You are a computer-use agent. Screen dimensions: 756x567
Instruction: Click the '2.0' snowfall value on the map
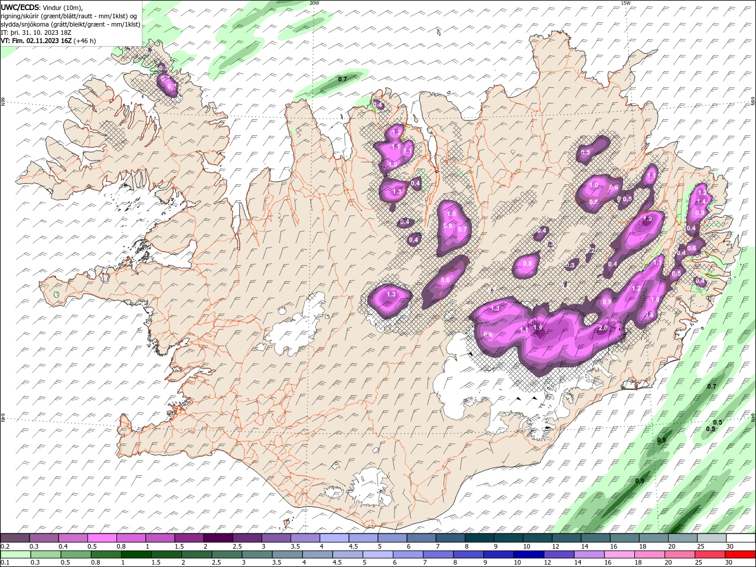[603, 328]
